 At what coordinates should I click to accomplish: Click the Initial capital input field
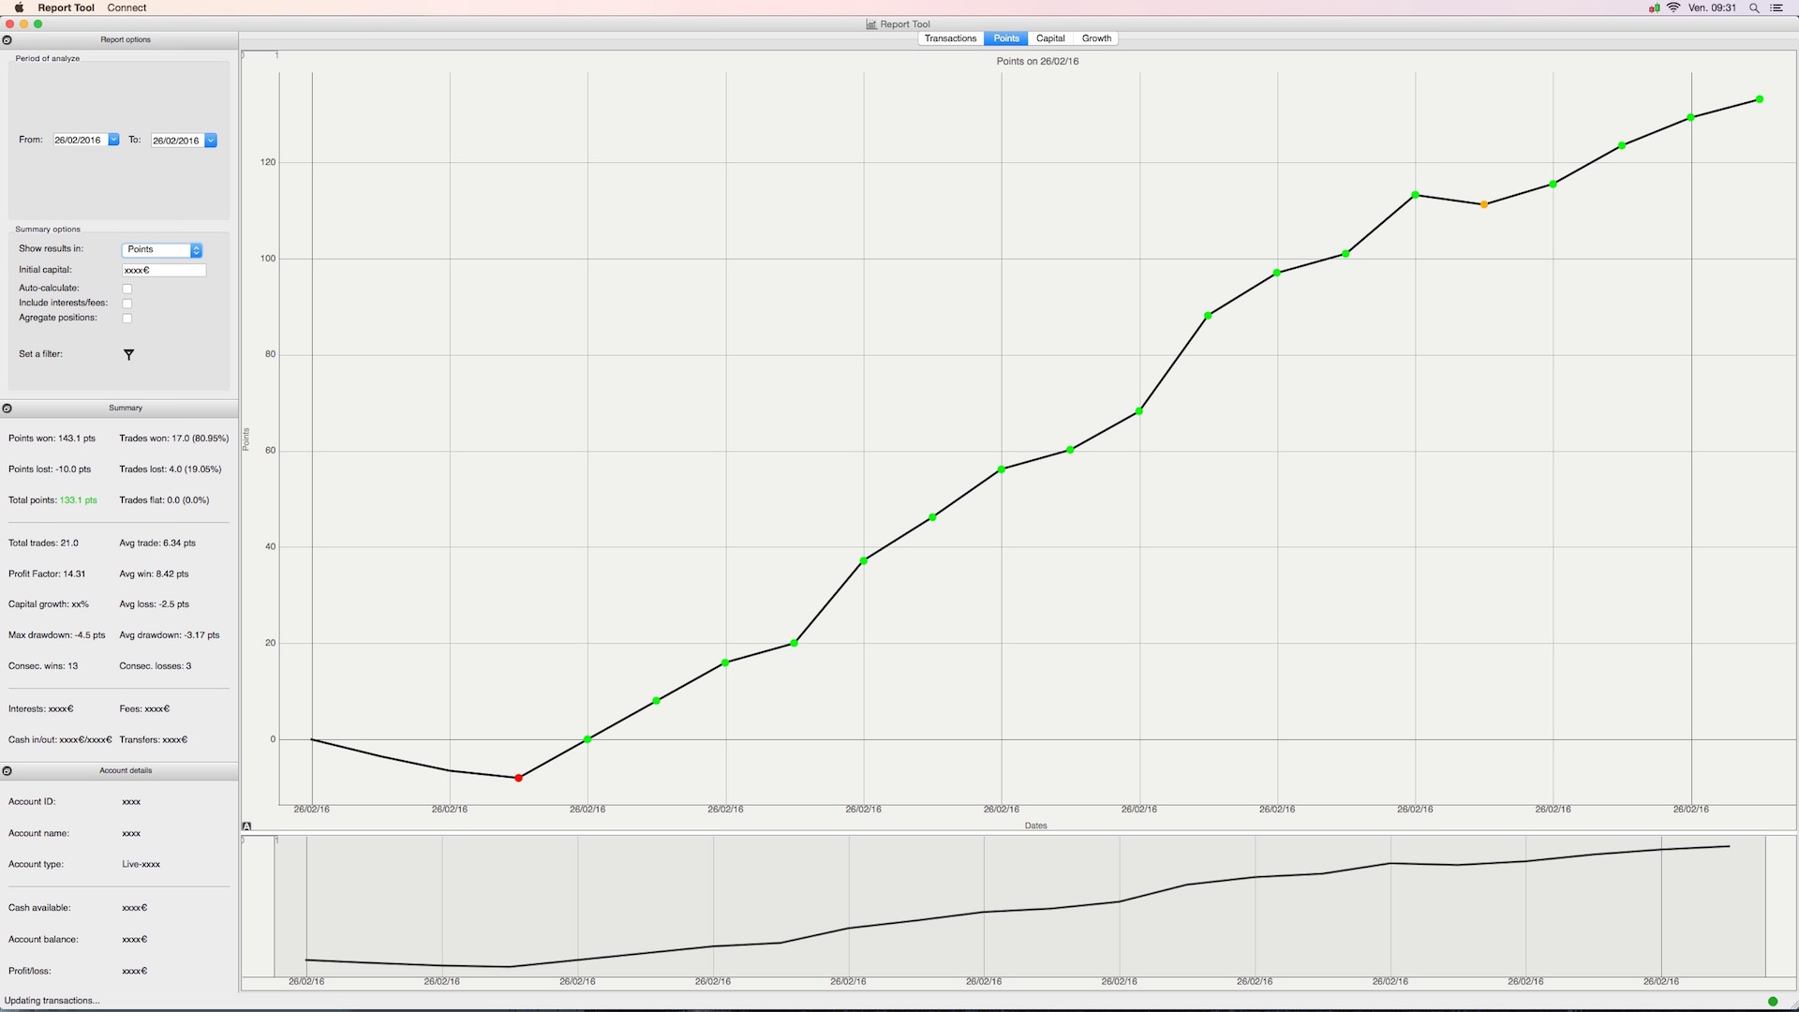tap(164, 270)
